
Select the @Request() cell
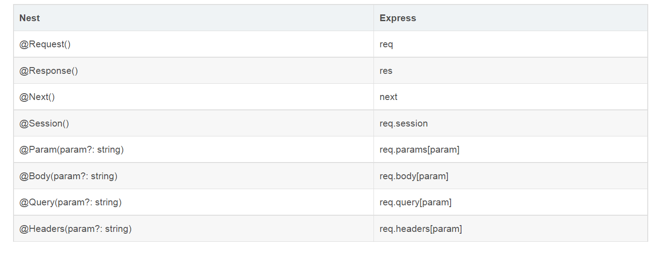click(x=45, y=44)
